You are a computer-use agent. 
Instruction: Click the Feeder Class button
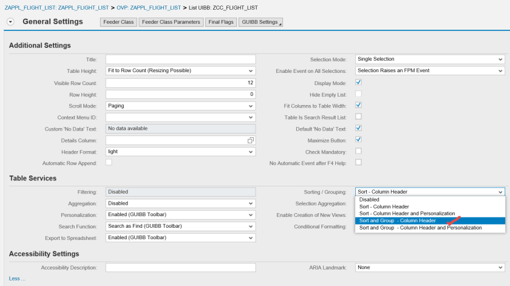[118, 22]
